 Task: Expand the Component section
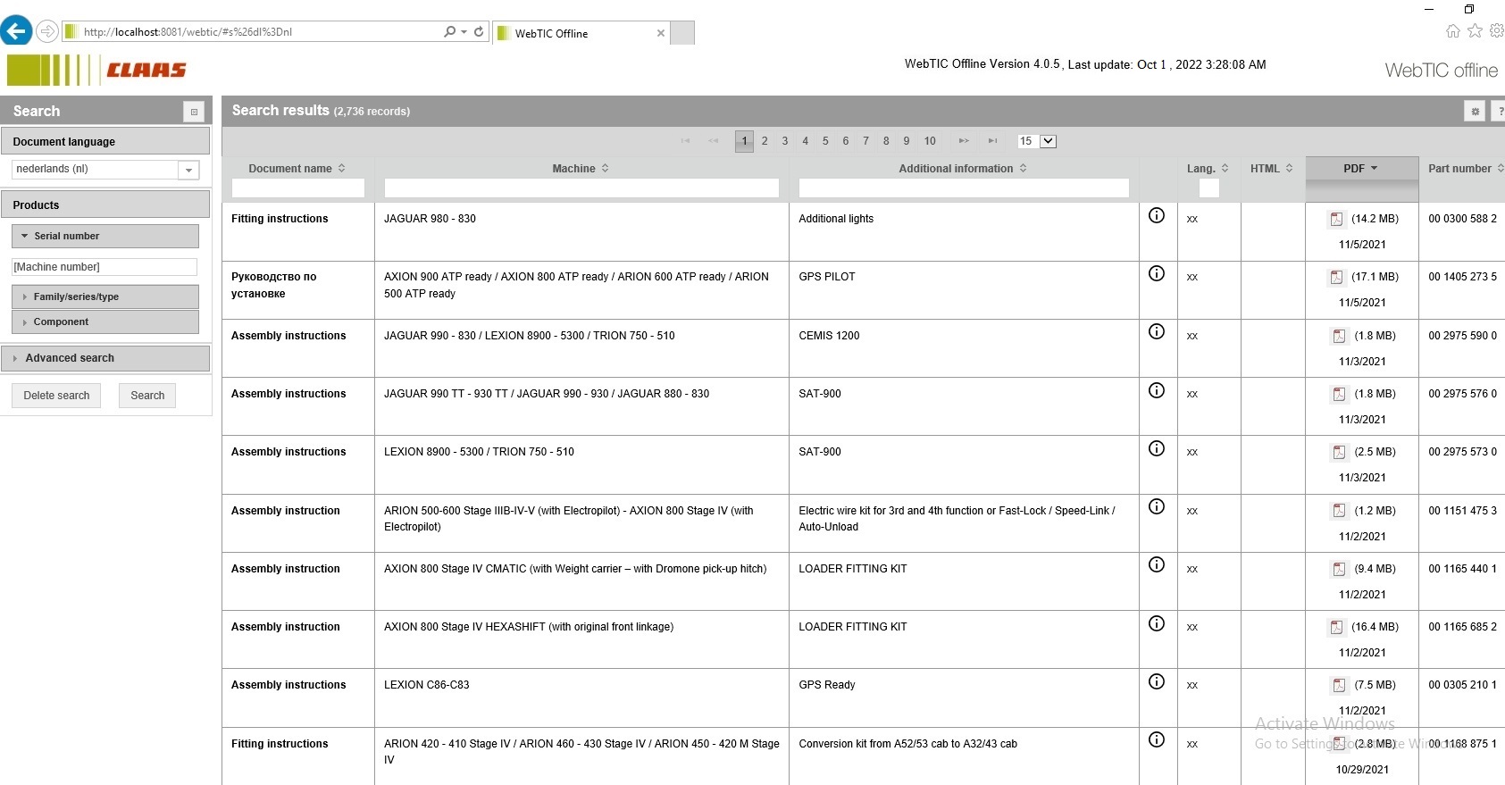coord(105,322)
